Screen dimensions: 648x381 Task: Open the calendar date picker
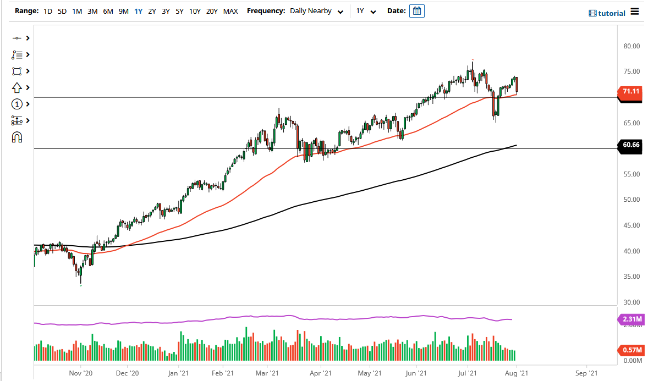pos(416,10)
